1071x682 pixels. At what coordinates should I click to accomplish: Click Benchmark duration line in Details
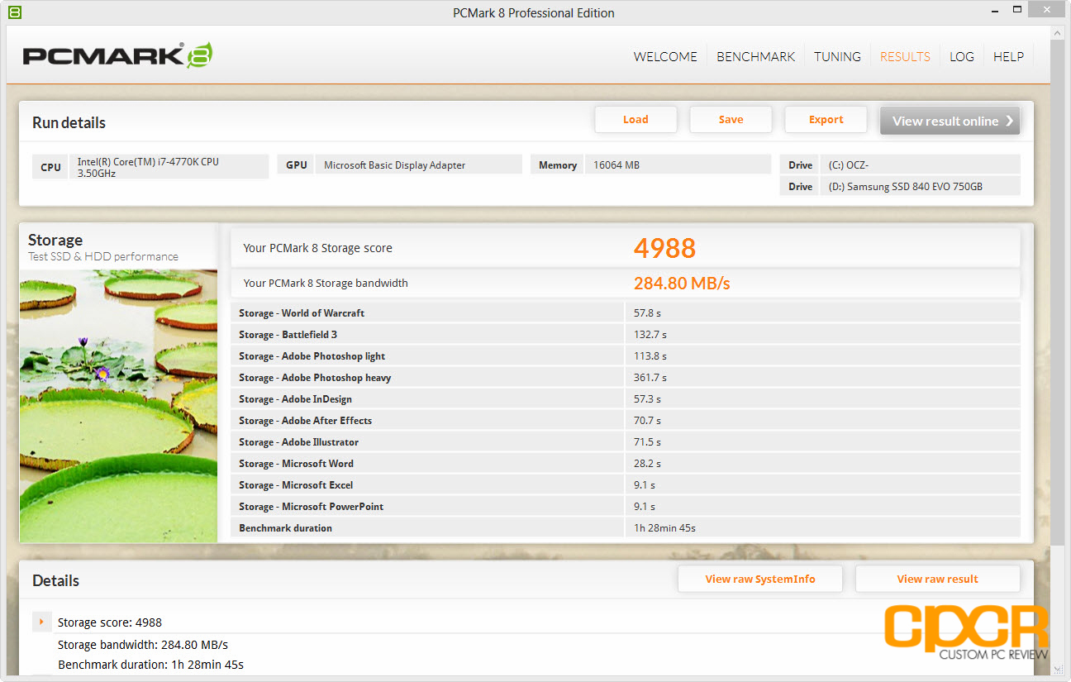click(x=150, y=665)
